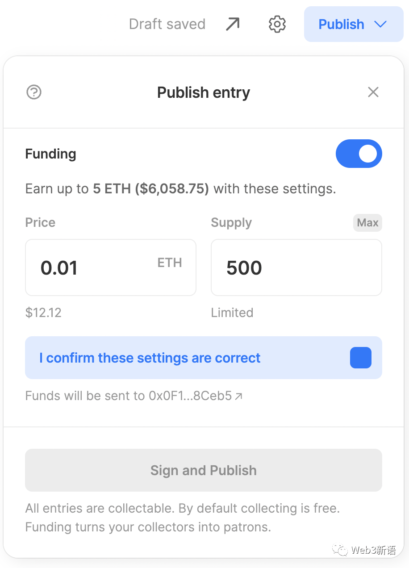This screenshot has width=409, height=568.
Task: Open the preview arrow icon
Action: click(x=233, y=24)
